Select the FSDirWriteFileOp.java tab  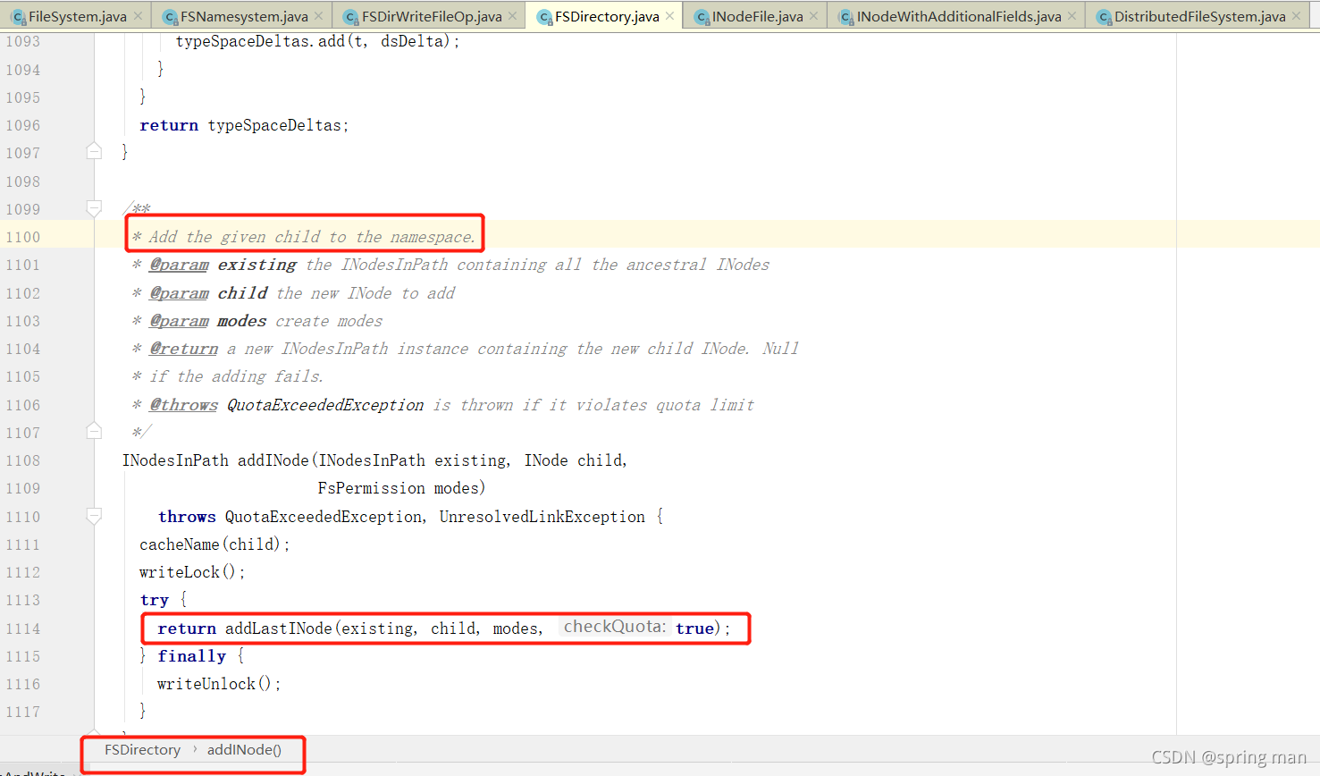432,16
